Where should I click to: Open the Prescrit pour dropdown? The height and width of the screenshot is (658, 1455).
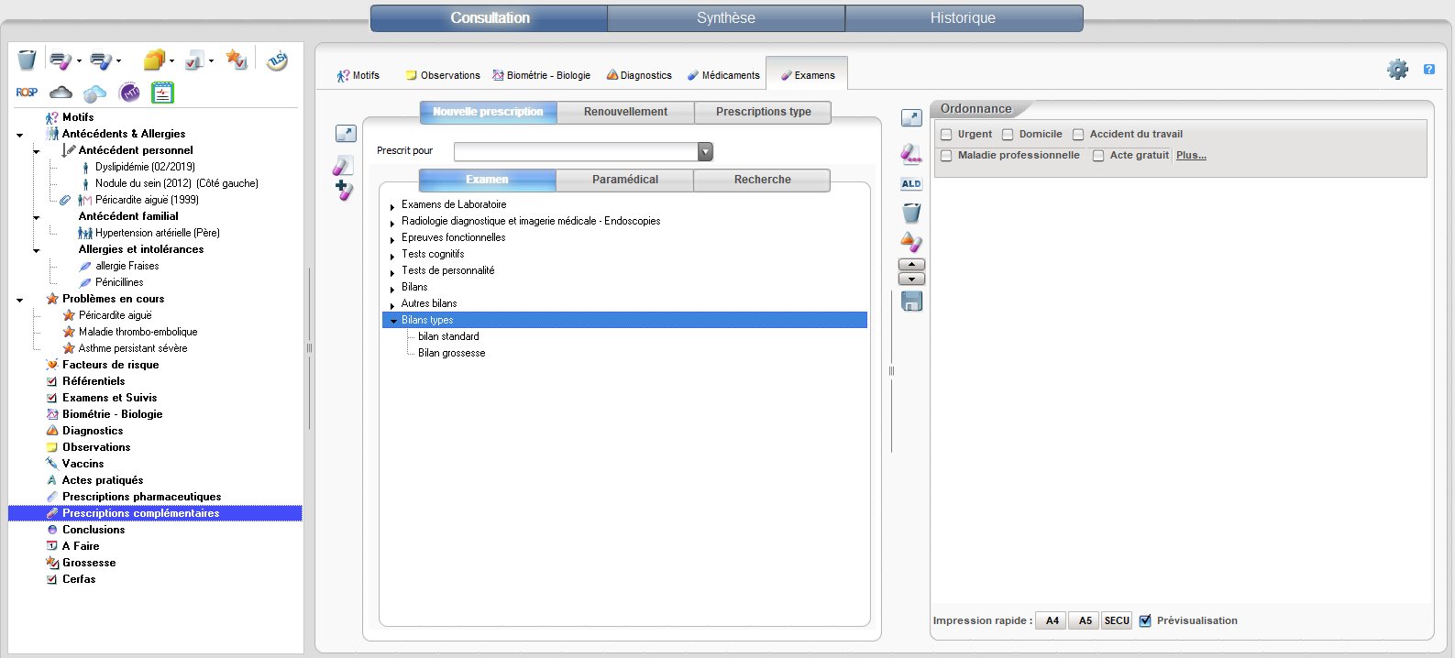[705, 152]
